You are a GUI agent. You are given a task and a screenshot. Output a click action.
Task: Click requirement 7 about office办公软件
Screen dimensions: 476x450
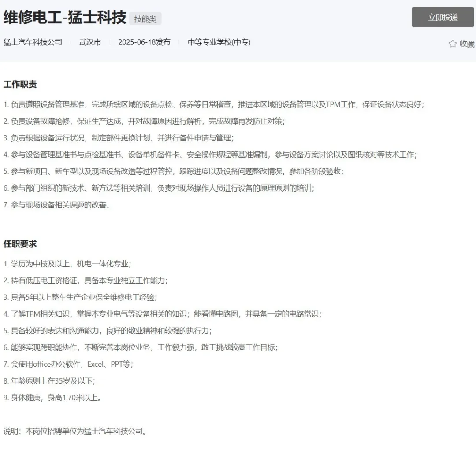68,364
